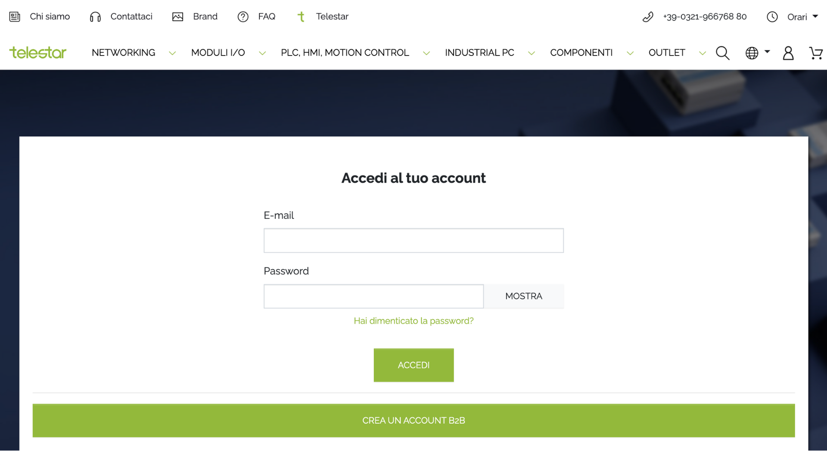
Task: Click the globe language icon
Action: pos(752,53)
